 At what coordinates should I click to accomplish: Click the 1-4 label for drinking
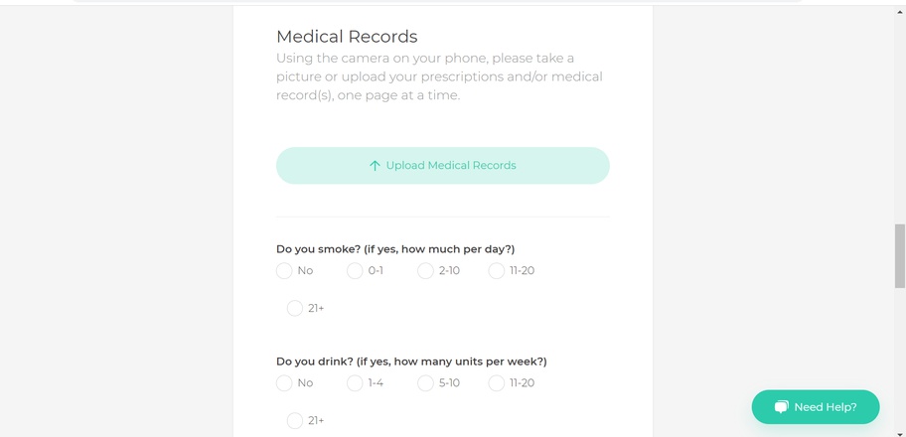(x=376, y=383)
